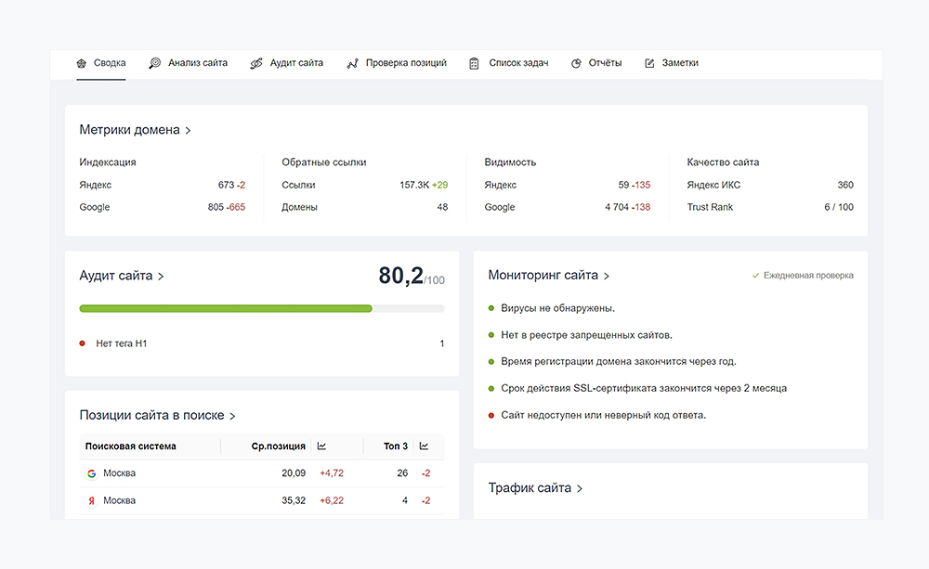
Task: Click the Сводка tab icon
Action: [83, 63]
